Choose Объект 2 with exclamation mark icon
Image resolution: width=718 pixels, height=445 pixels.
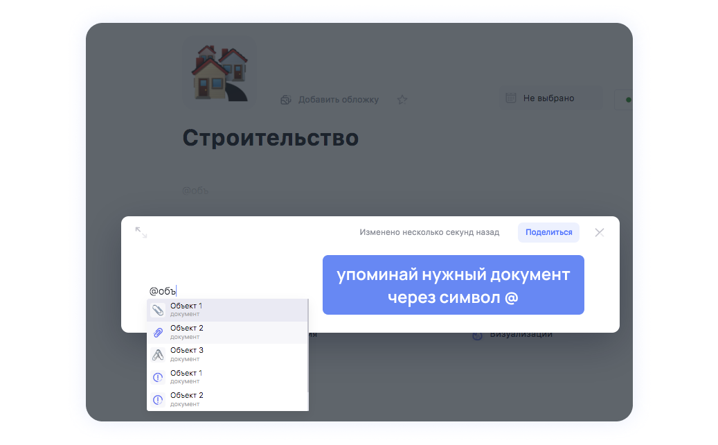pyautogui.click(x=186, y=399)
